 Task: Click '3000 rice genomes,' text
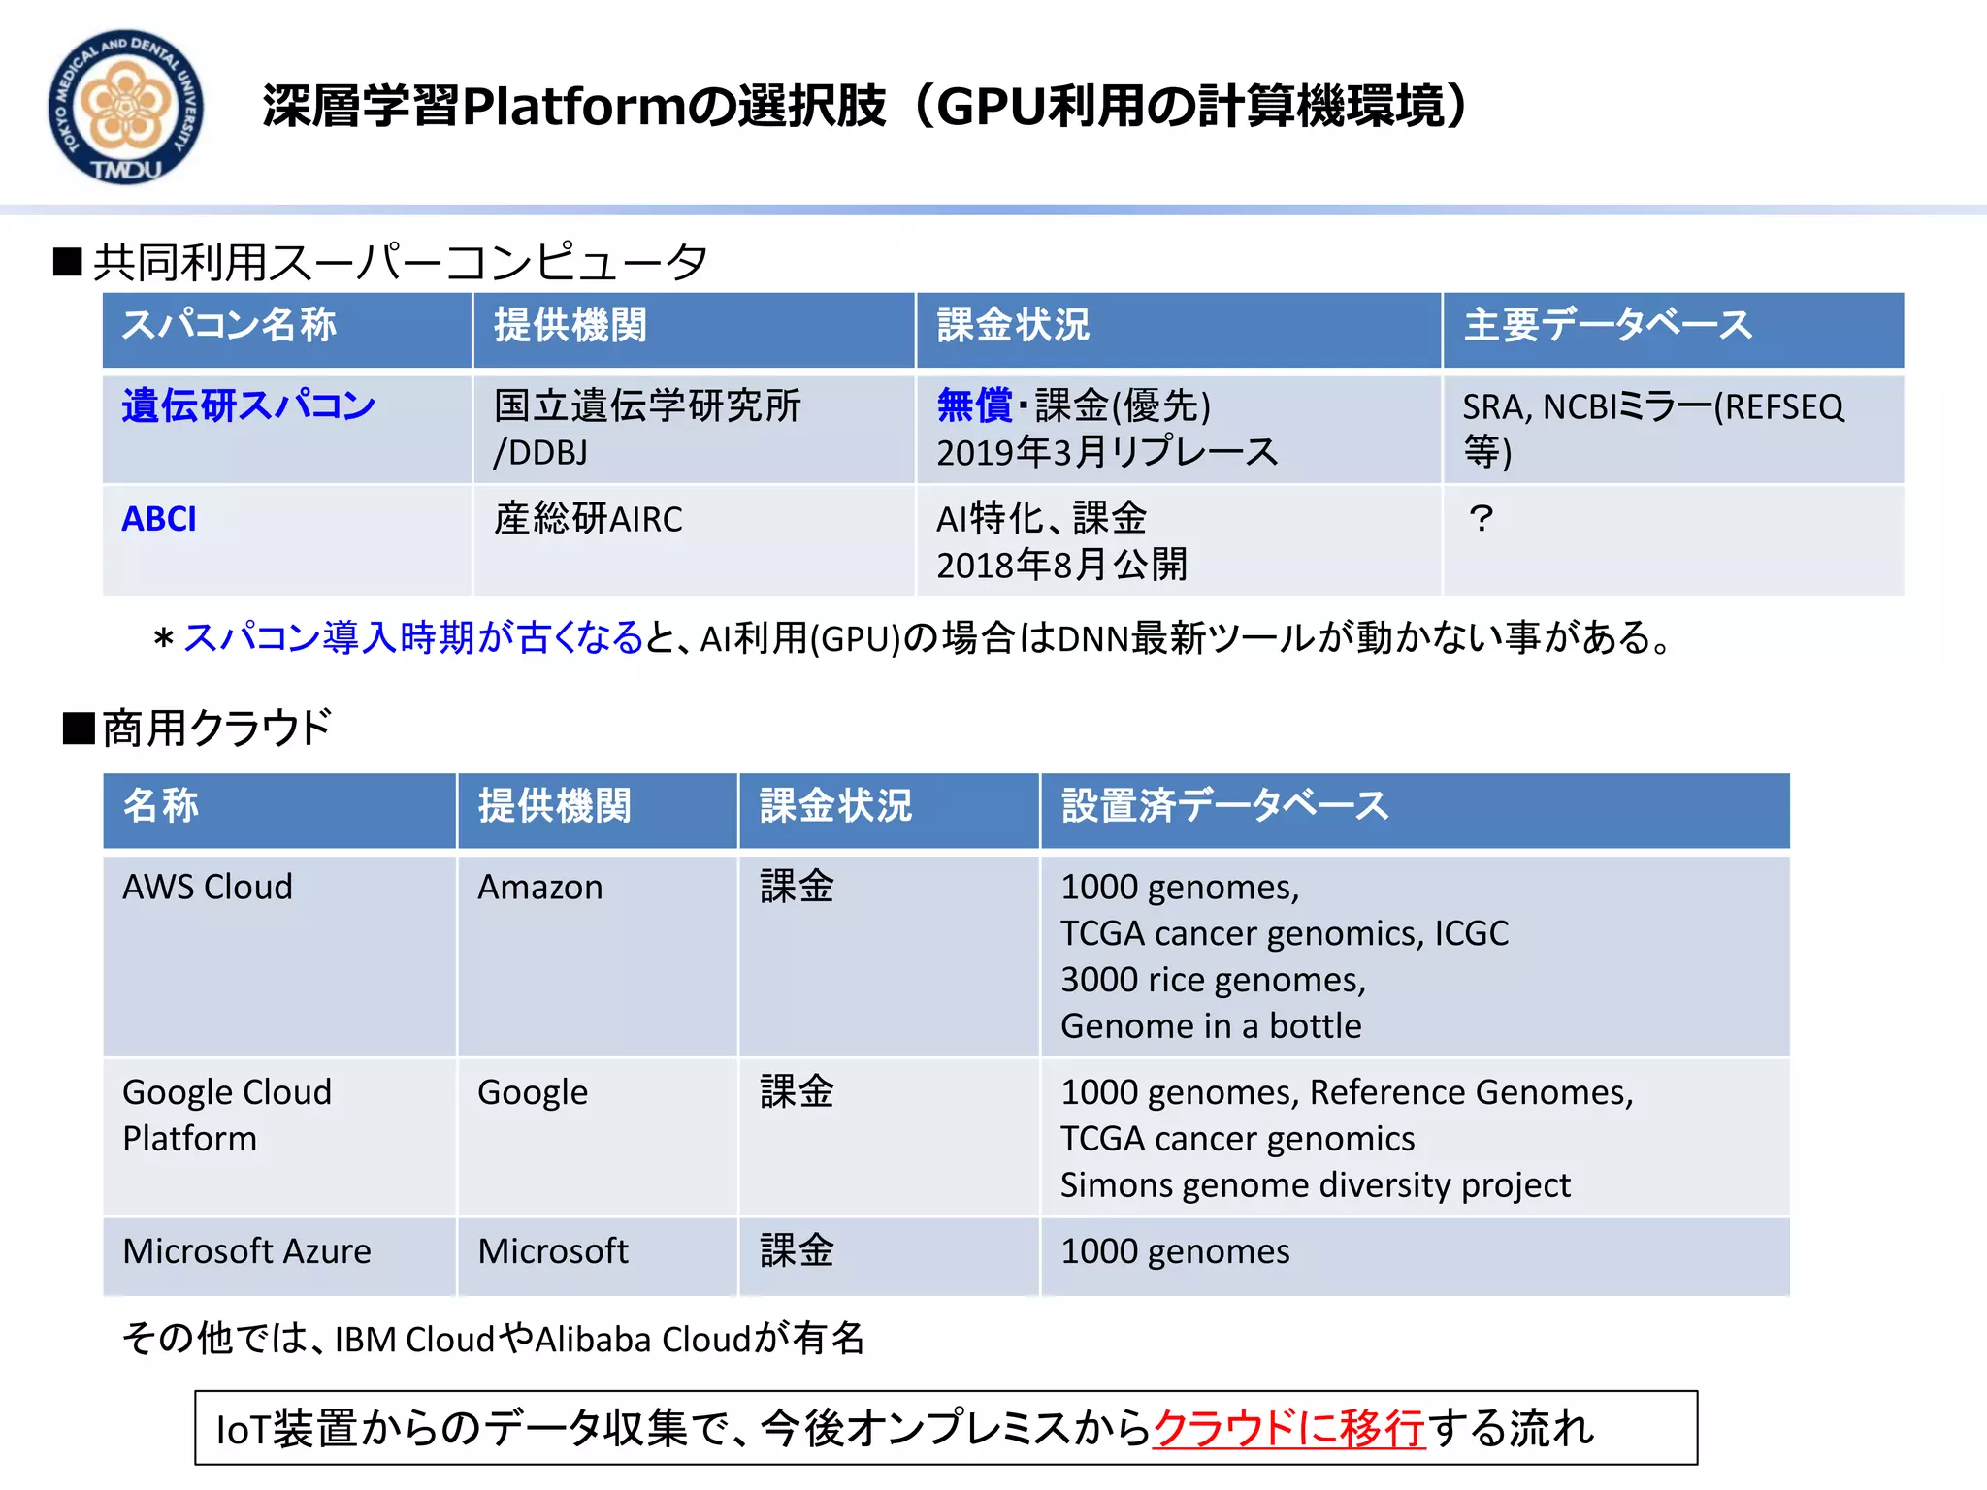(1213, 980)
